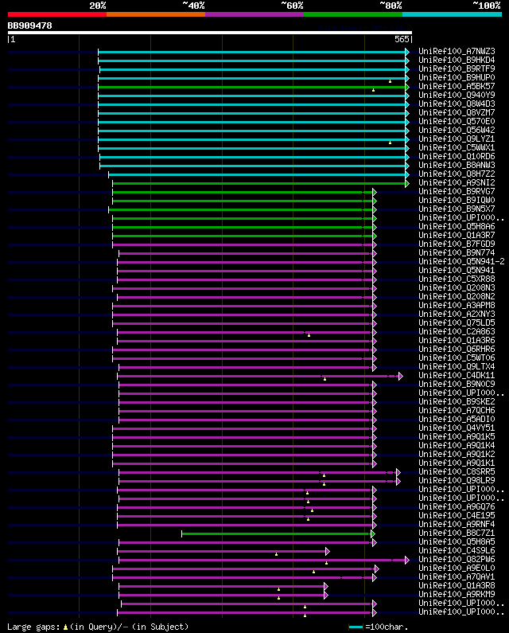Click the yellow gap marker under the UniRef100_C4DK11 bar
509x633 pixels.
324,379
